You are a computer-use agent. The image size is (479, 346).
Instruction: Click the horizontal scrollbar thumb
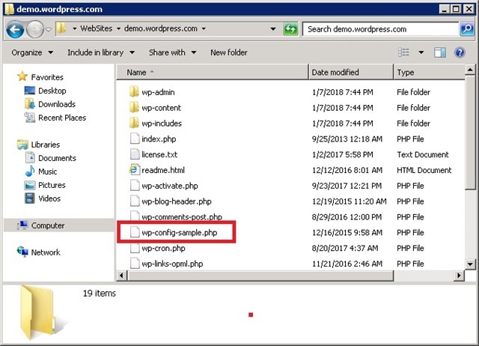point(260,276)
